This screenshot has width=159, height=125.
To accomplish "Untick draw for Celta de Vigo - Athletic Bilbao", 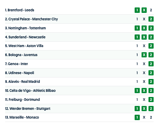I will [x=144, y=91].
